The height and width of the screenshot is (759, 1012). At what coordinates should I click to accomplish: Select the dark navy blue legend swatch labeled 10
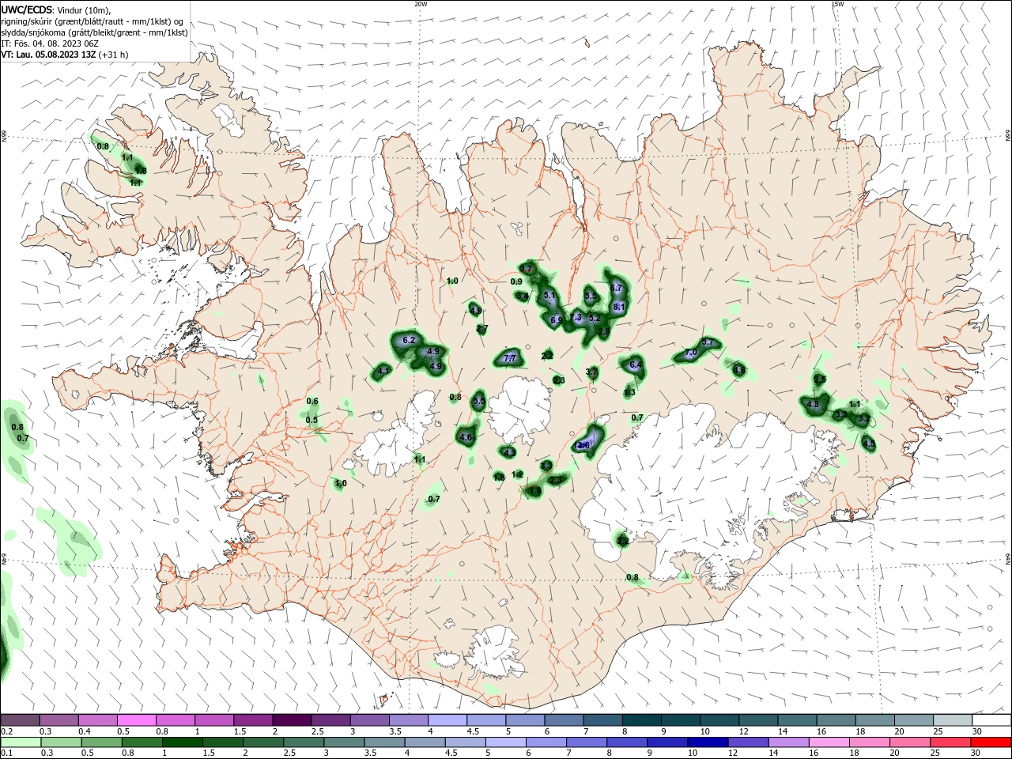point(706,742)
